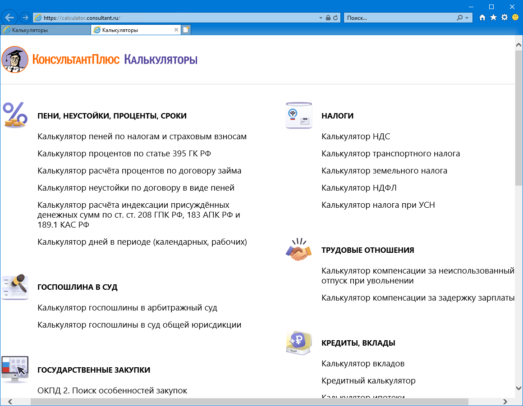
Task: Click the vertical scrollbar down arrow
Action: pos(518,388)
